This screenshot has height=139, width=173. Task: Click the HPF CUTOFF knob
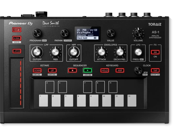74,52
